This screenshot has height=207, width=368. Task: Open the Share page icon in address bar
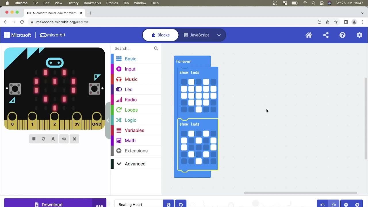(327, 22)
